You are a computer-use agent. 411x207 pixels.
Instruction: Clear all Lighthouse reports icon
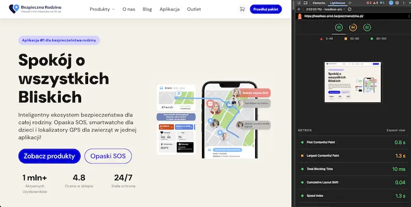[349, 9]
